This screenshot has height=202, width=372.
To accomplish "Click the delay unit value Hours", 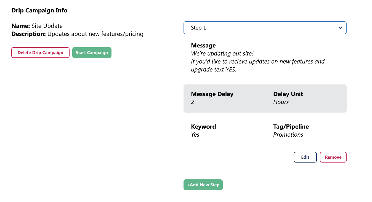I will 281,102.
